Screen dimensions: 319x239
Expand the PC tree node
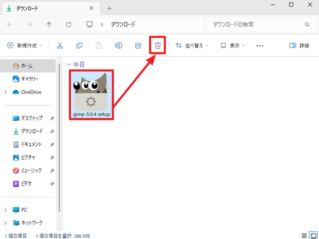(x=6, y=210)
